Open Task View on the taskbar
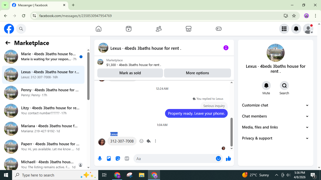The width and height of the screenshot is (321, 180). (x=104, y=175)
